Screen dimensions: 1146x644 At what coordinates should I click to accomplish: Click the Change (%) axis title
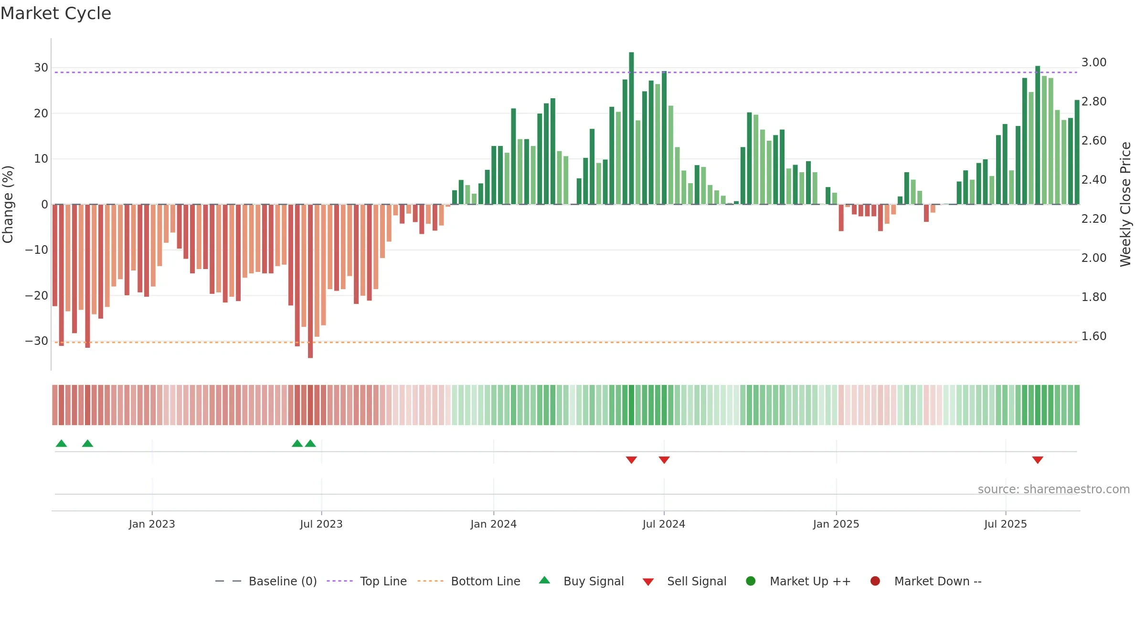tap(8, 204)
